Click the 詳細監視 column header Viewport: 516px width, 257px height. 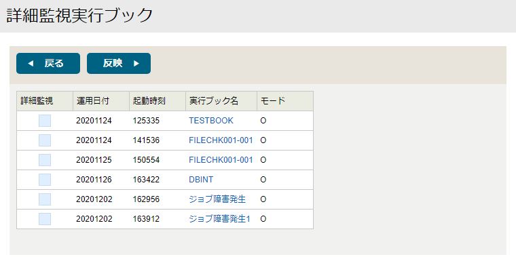point(45,101)
